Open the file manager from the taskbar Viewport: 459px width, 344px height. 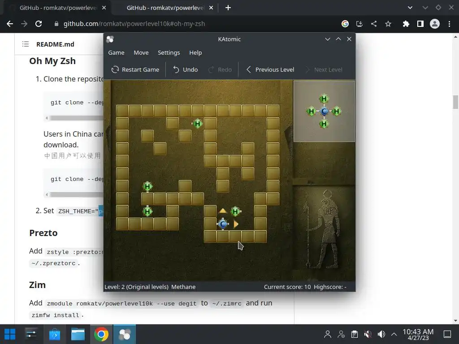tap(78, 334)
